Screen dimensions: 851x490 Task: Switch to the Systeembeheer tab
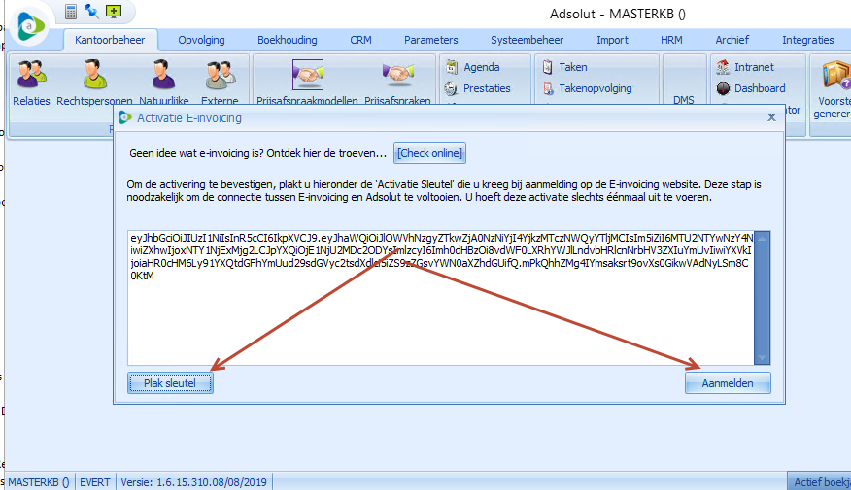[x=527, y=40]
